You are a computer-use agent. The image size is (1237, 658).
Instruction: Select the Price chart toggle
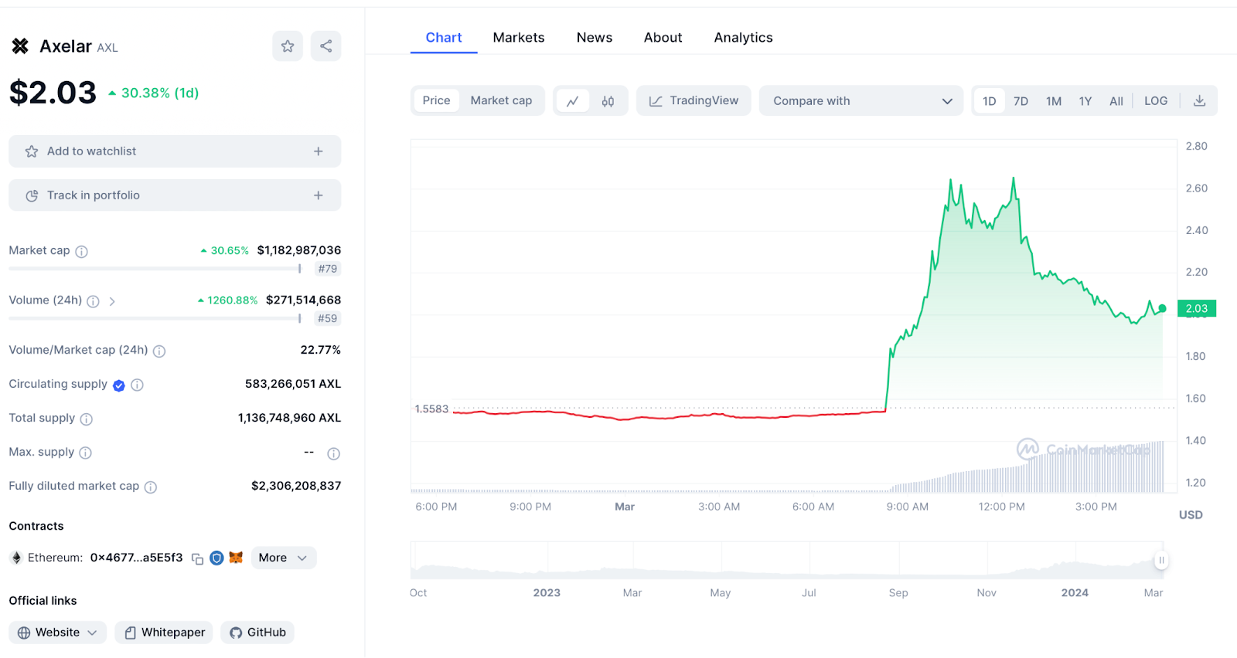click(x=436, y=100)
